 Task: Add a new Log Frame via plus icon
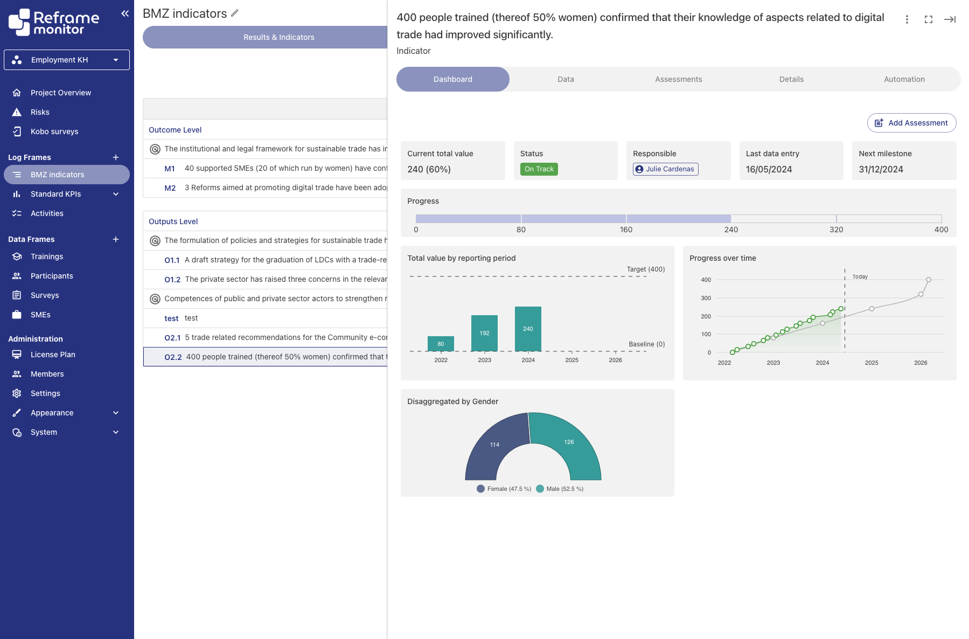pos(116,157)
